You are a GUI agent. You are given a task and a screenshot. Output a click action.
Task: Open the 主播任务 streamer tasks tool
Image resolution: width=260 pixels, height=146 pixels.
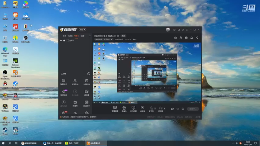point(86,82)
